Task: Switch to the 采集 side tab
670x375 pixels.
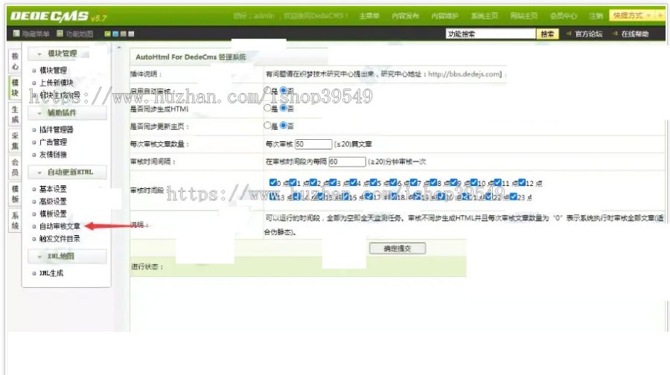Action: [15, 141]
